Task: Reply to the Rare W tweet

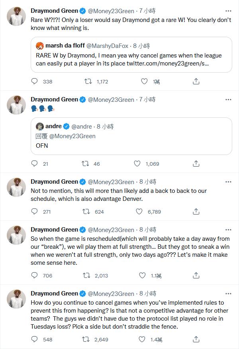Action: 35,81
